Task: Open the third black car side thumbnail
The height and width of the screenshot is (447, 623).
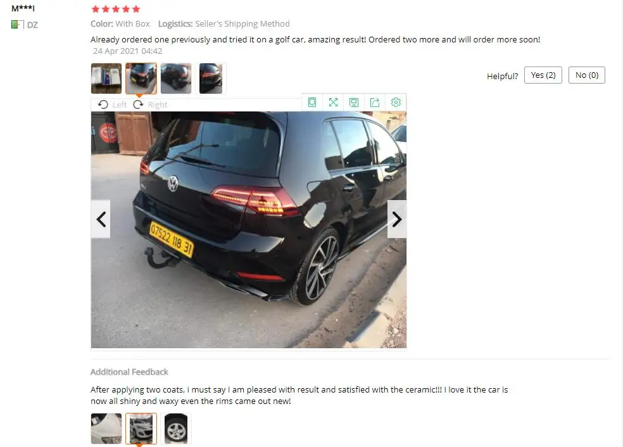Action: [176, 79]
